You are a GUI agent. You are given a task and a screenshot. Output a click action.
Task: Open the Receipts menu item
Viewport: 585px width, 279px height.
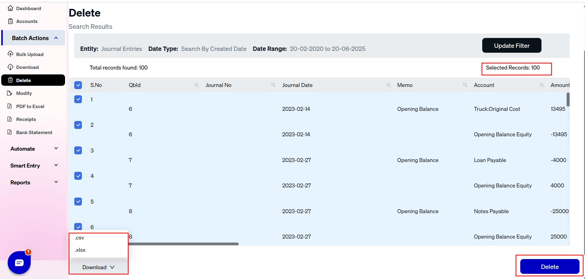26,119
